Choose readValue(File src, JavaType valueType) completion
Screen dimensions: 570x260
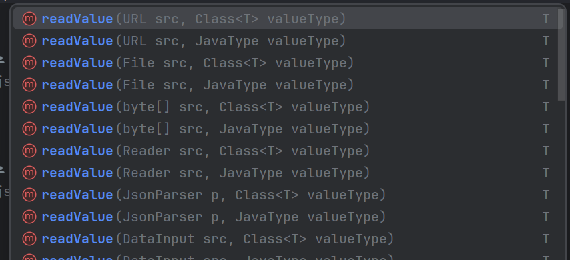288,85
